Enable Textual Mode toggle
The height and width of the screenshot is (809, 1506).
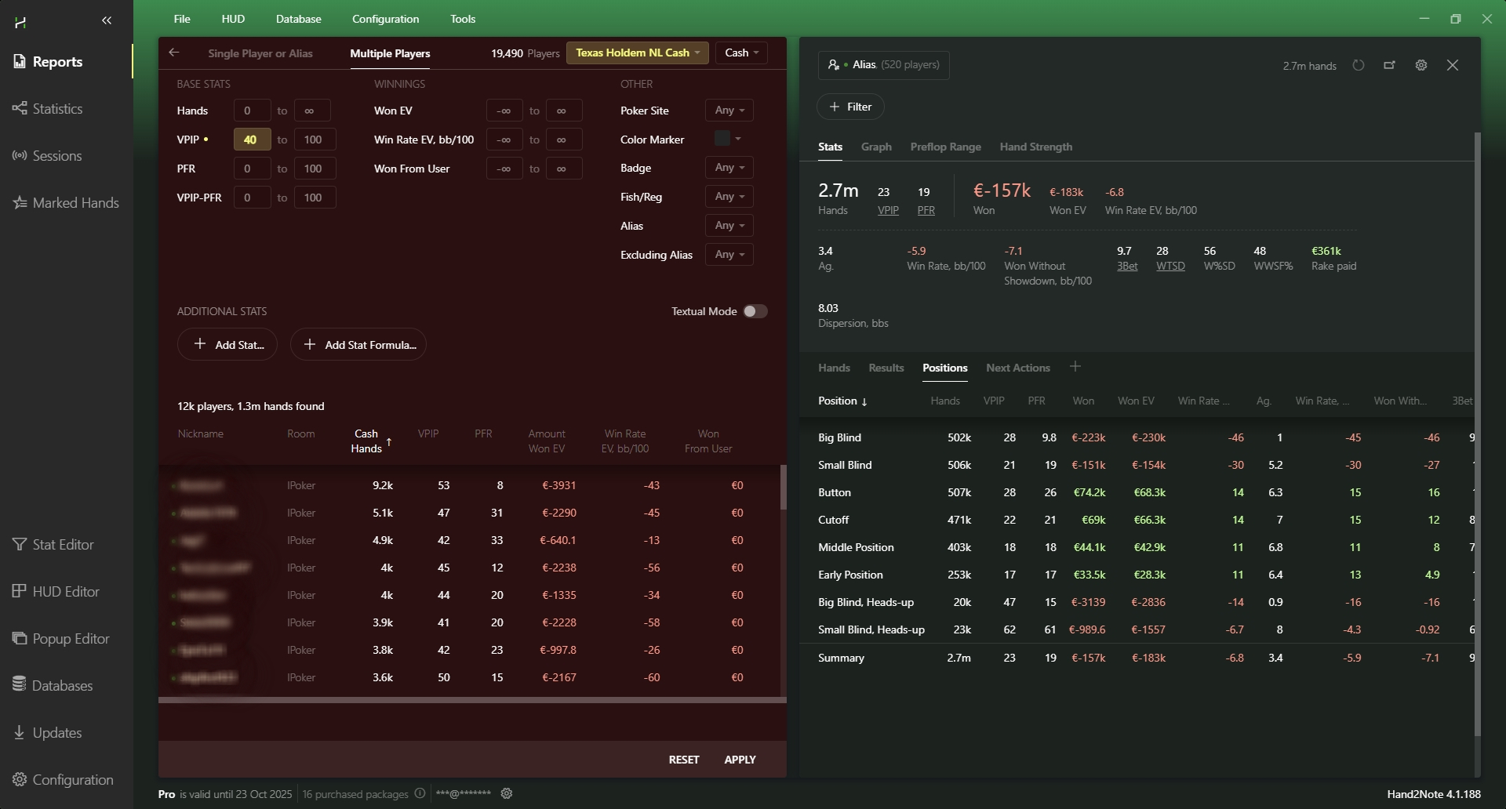point(755,312)
